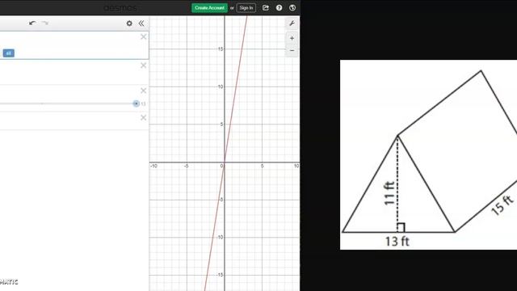
Task: Click the blue 'all' button in first expression
Action: 9,53
